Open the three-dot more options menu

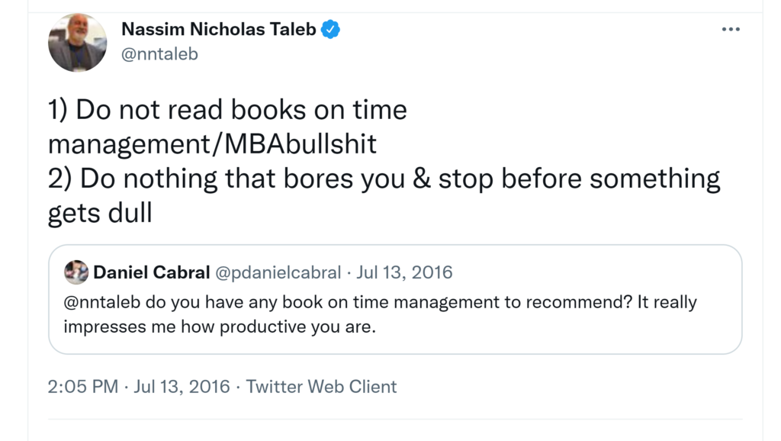tap(730, 30)
